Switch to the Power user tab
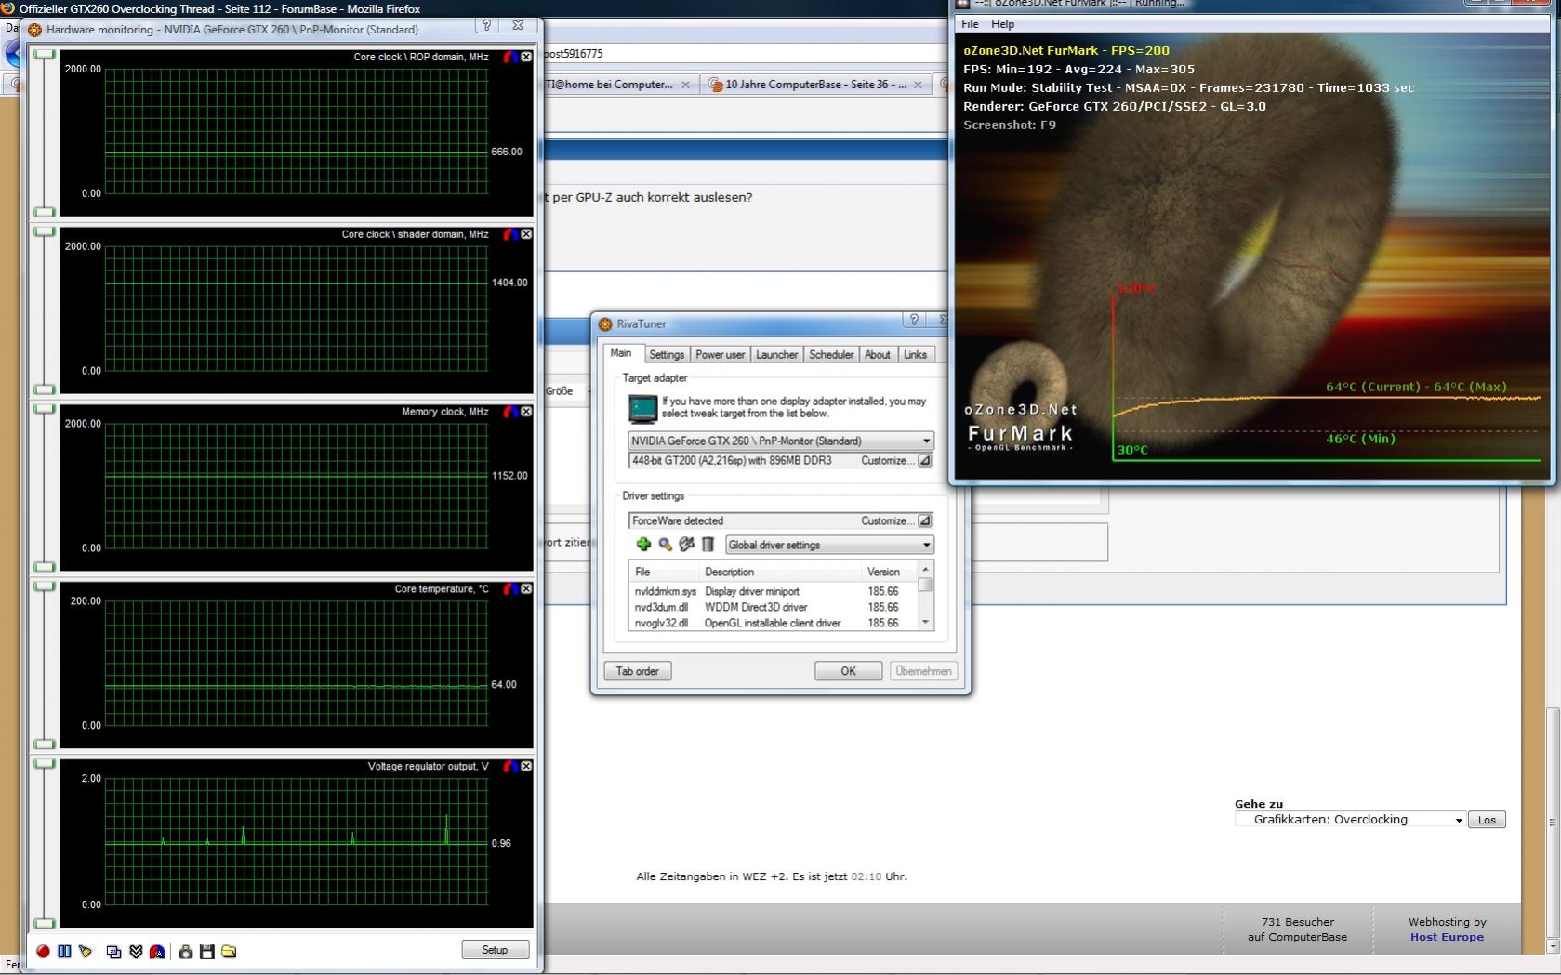Viewport: 1561px width, 975px height. click(x=721, y=355)
